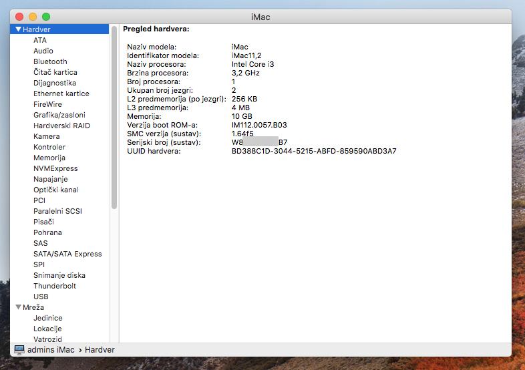Select SAS in the sidebar
Screen dimensions: 525x370
pyautogui.click(x=41, y=243)
